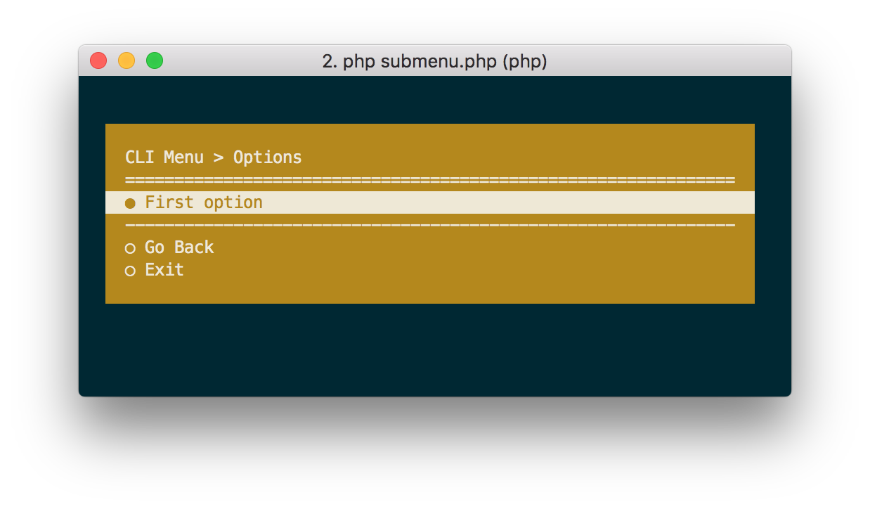
Task: Click the CLI Menu > Options header text
Action: pos(214,157)
